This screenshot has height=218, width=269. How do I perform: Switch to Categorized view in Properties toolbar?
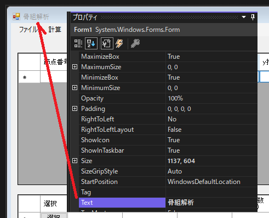(x=78, y=43)
